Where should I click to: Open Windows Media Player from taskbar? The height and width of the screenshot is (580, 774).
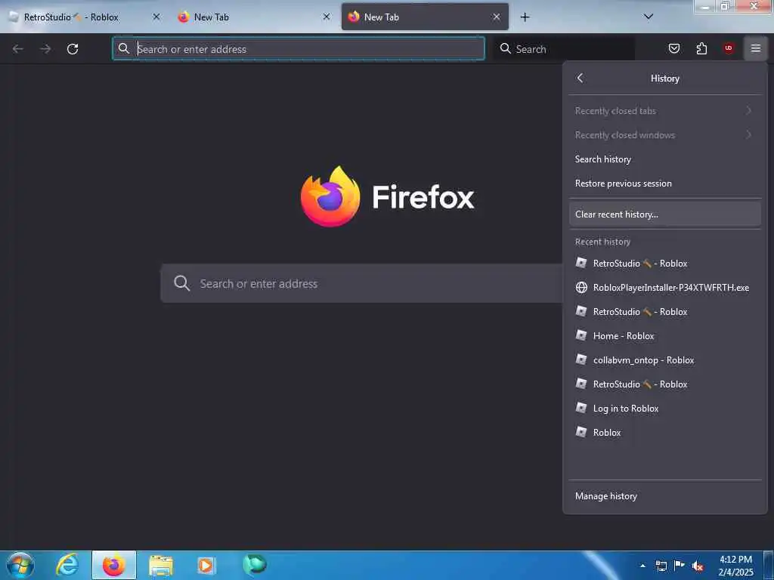point(206,566)
